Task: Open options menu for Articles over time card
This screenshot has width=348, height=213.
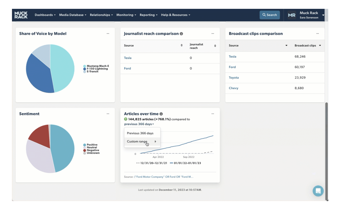Action: click(213, 114)
